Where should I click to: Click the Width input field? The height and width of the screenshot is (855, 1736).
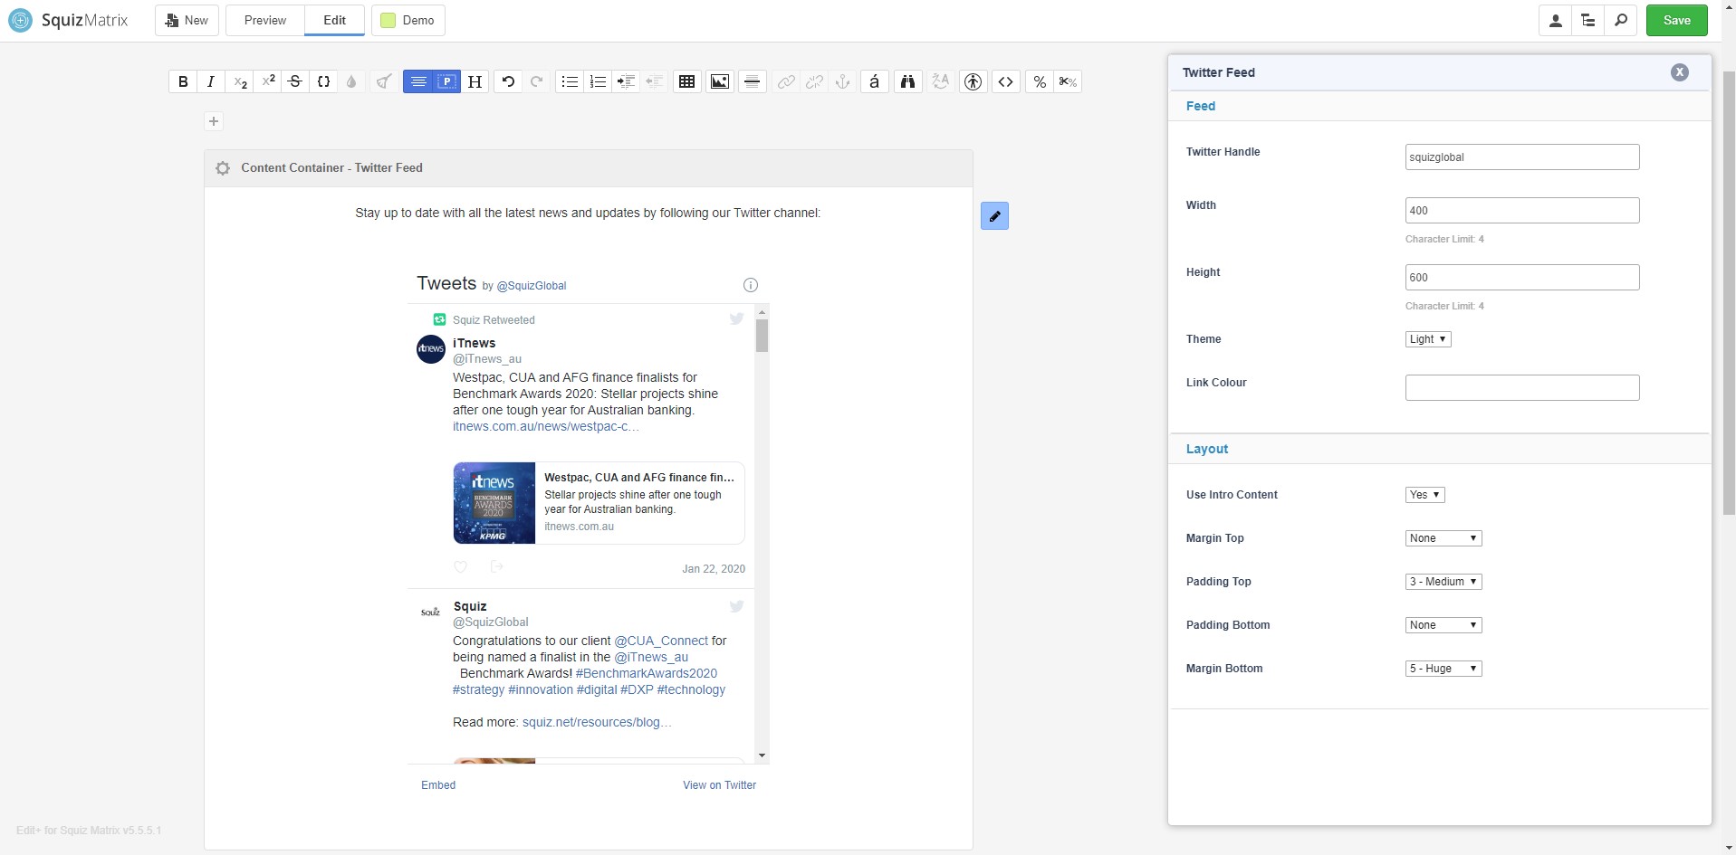point(1522,210)
